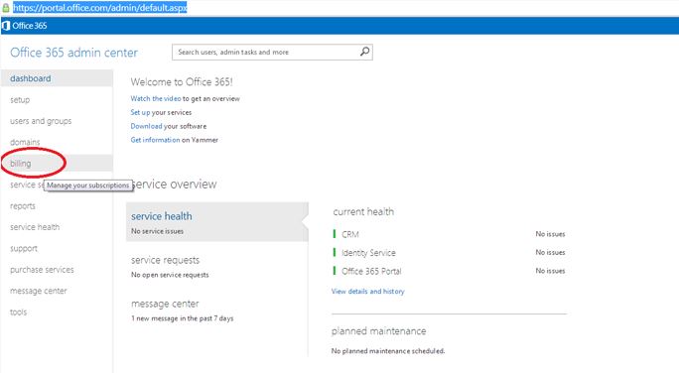This screenshot has height=373, width=679.
Task: Open dashboard in the sidebar
Action: tap(57, 78)
